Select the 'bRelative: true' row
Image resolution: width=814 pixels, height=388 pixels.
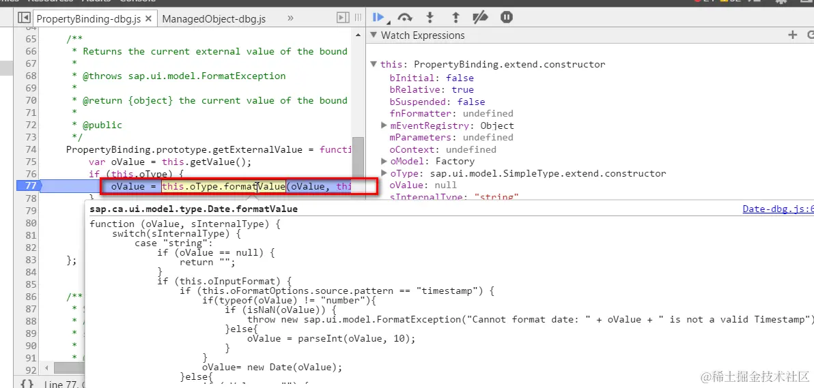click(x=432, y=90)
